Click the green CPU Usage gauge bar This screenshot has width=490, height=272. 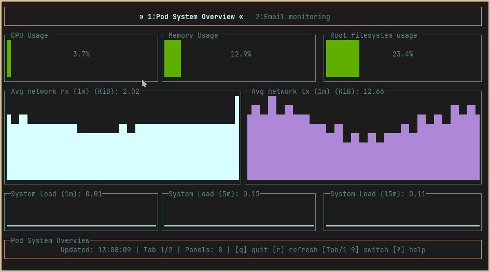pyautogui.click(x=9, y=59)
